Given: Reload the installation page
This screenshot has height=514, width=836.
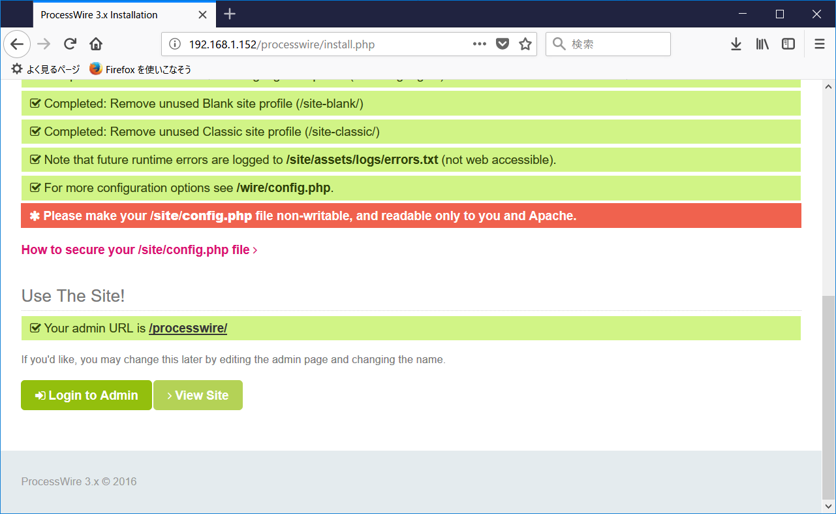Looking at the screenshot, I should 70,44.
